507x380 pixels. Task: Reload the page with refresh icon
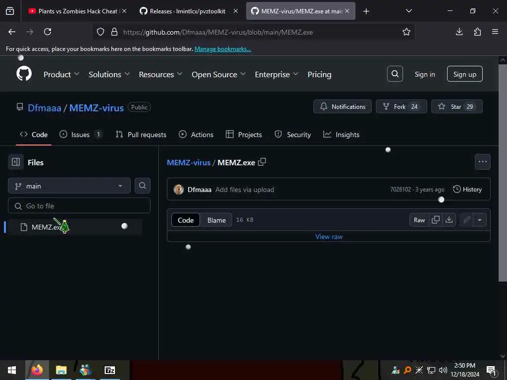pos(48,32)
